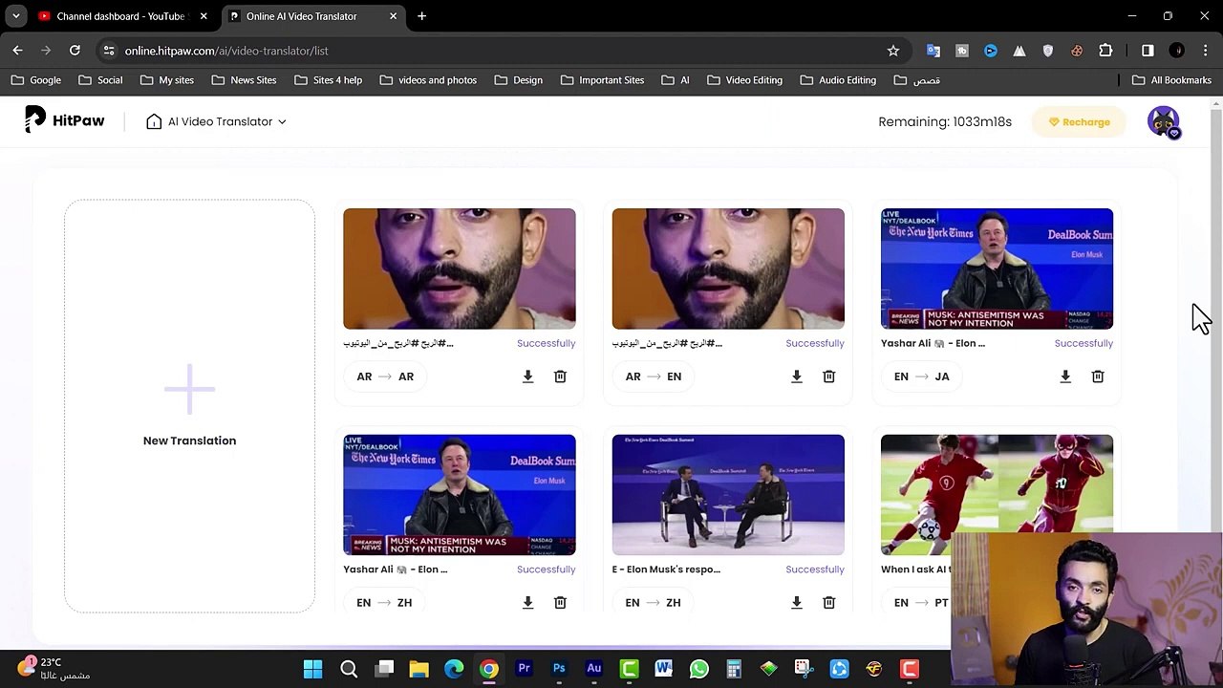
Task: Start a New Translation
Action: [189, 405]
